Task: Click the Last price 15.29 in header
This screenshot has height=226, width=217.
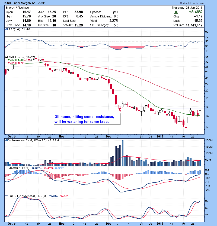Action: pyautogui.click(x=198, y=21)
